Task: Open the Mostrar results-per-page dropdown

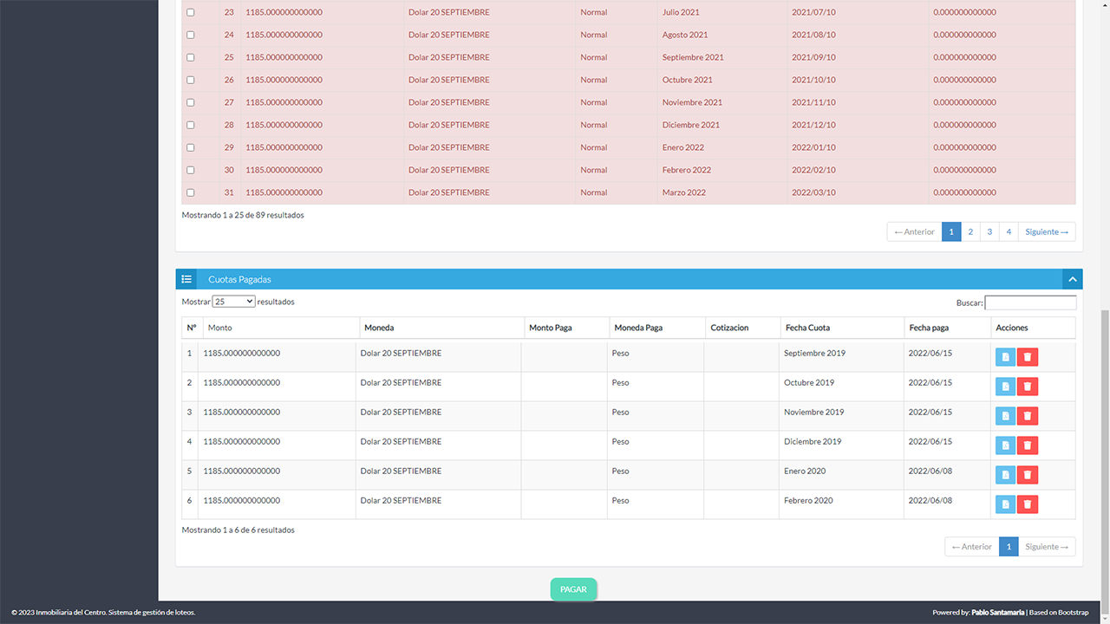Action: pos(233,302)
